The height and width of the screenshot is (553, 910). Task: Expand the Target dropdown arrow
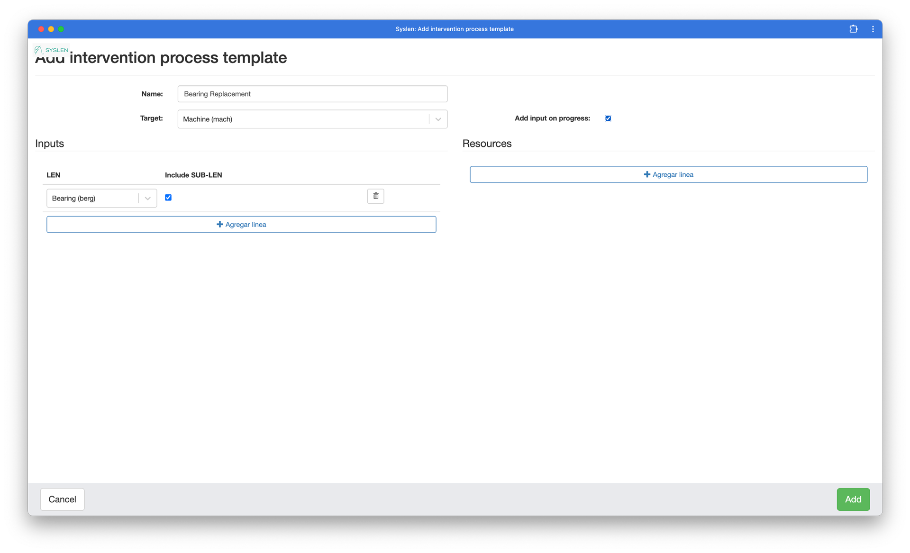[x=438, y=119]
